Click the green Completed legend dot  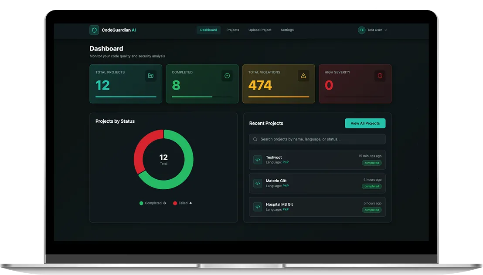(141, 203)
